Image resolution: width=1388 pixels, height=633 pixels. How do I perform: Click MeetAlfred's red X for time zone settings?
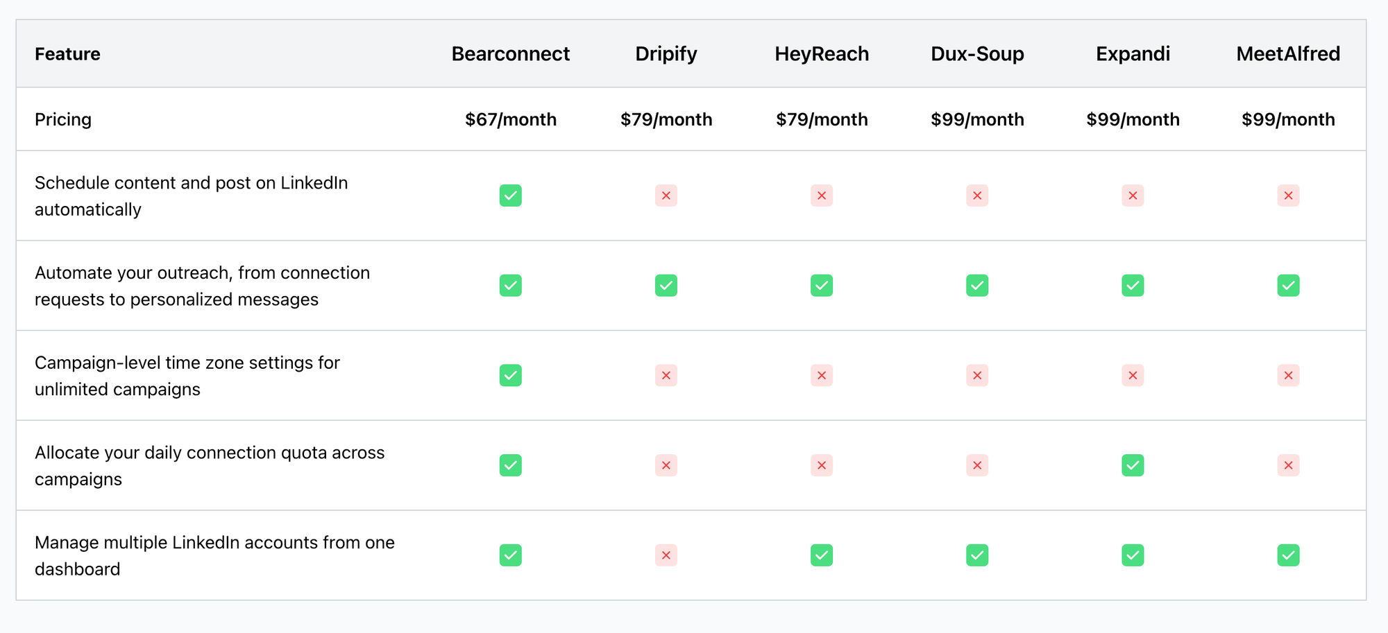click(1288, 375)
